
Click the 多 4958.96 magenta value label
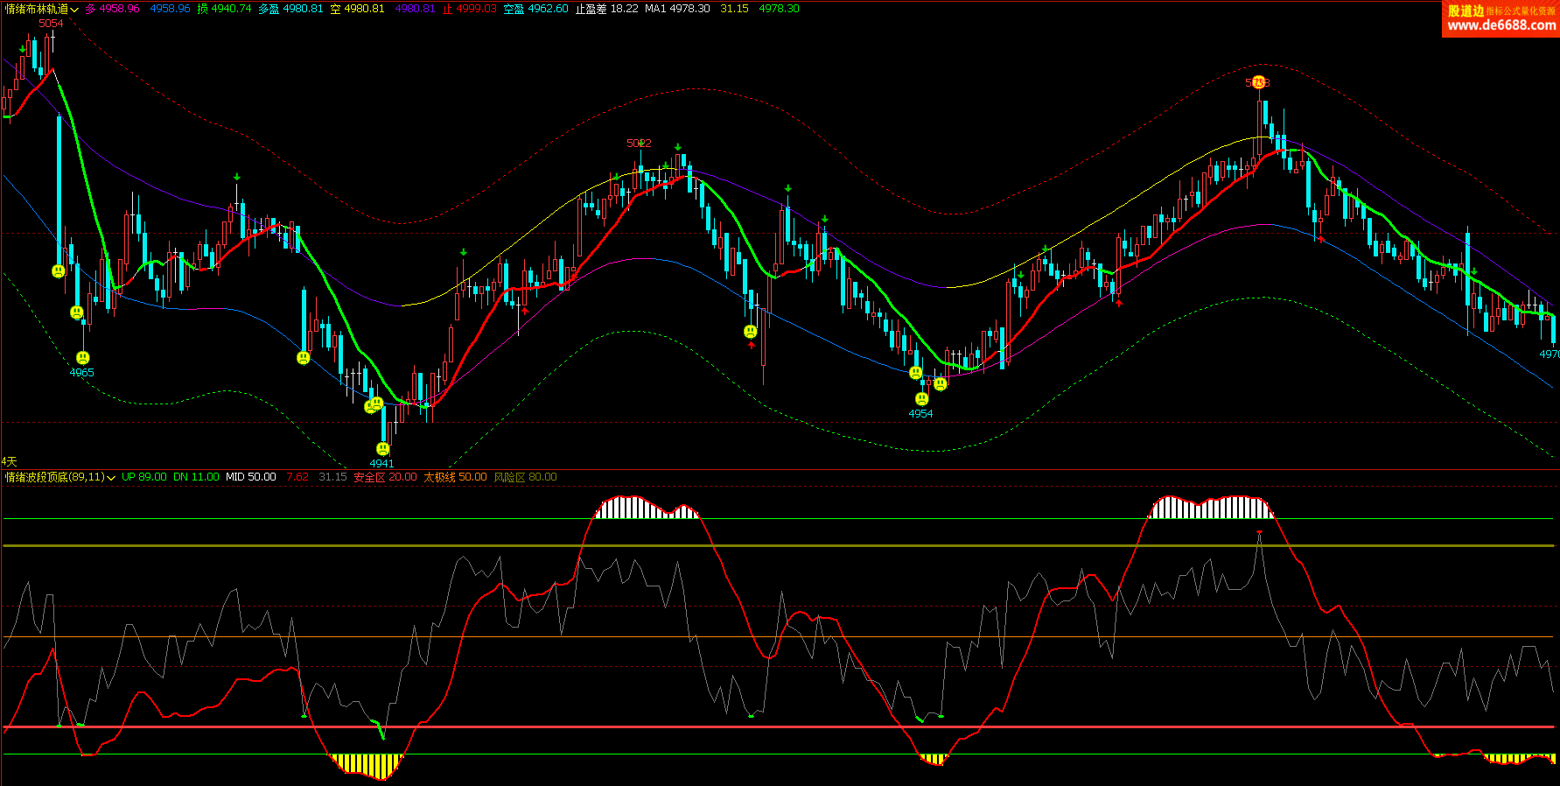coord(112,9)
